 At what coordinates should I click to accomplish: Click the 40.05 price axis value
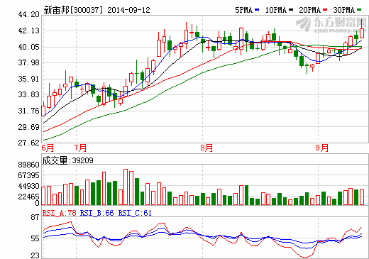(x=28, y=47)
